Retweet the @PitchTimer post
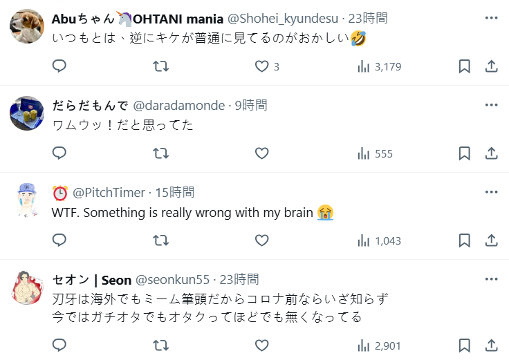The image size is (509, 360). click(x=160, y=240)
